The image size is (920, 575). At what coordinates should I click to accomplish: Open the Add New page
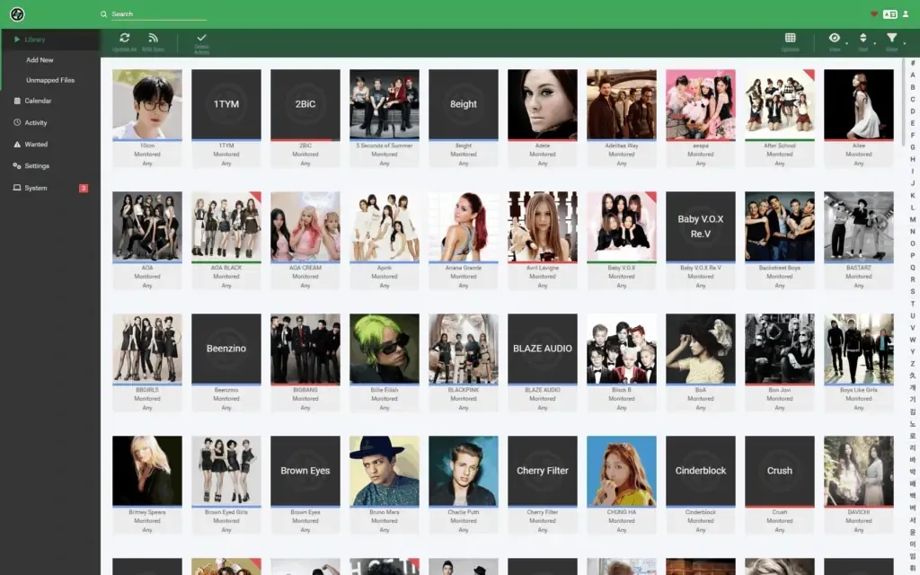[x=40, y=60]
